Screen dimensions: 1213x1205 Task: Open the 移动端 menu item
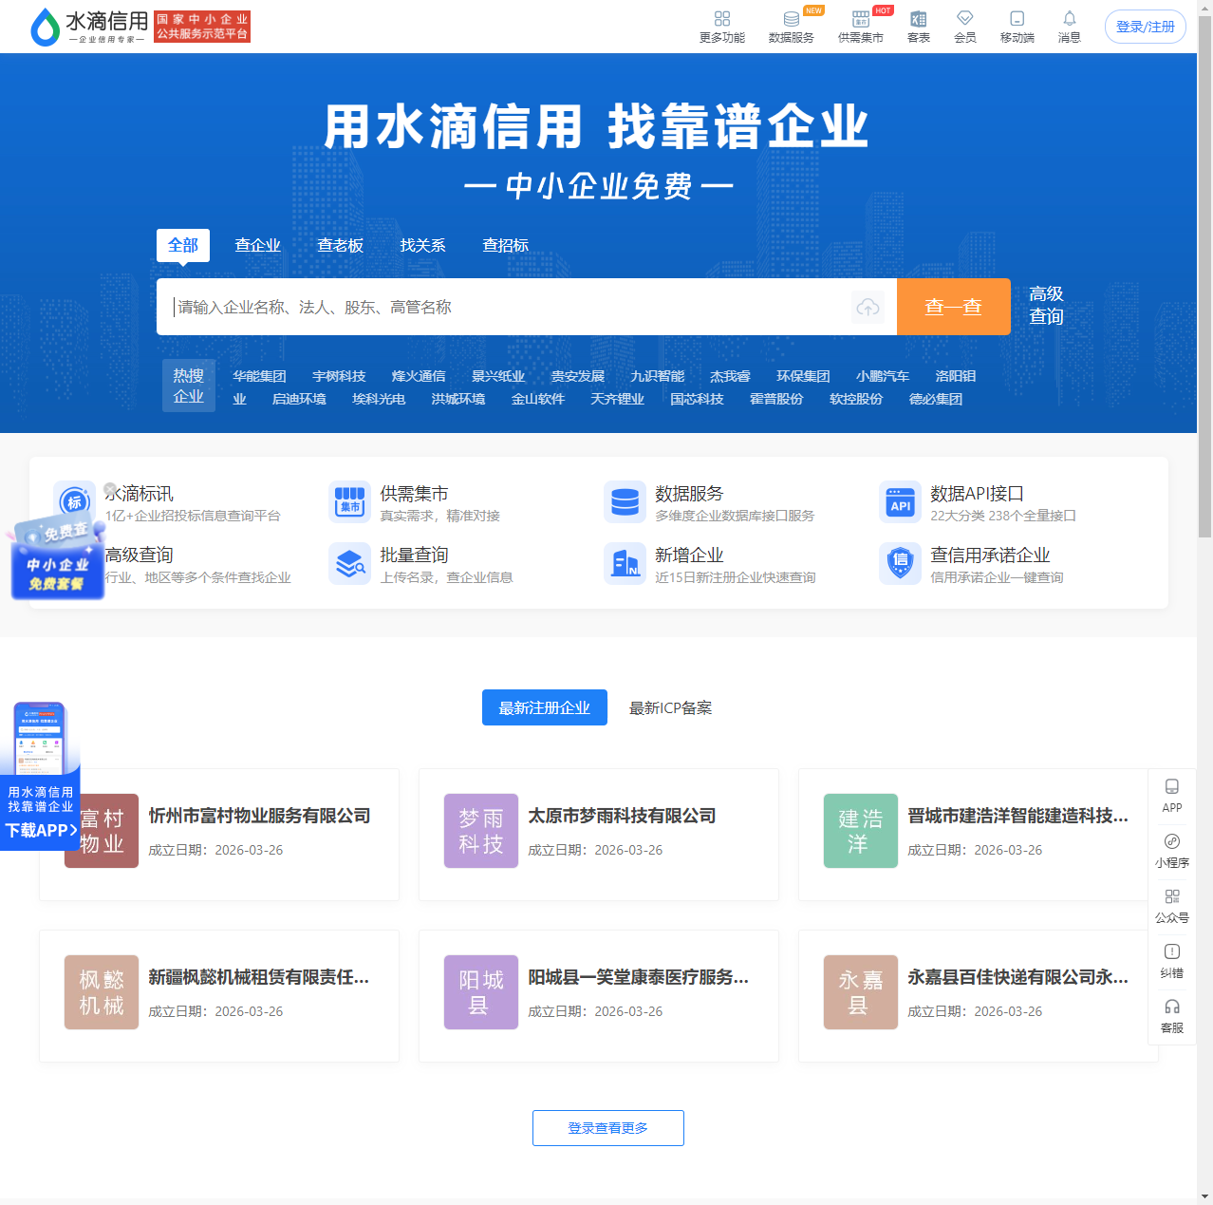[1017, 26]
